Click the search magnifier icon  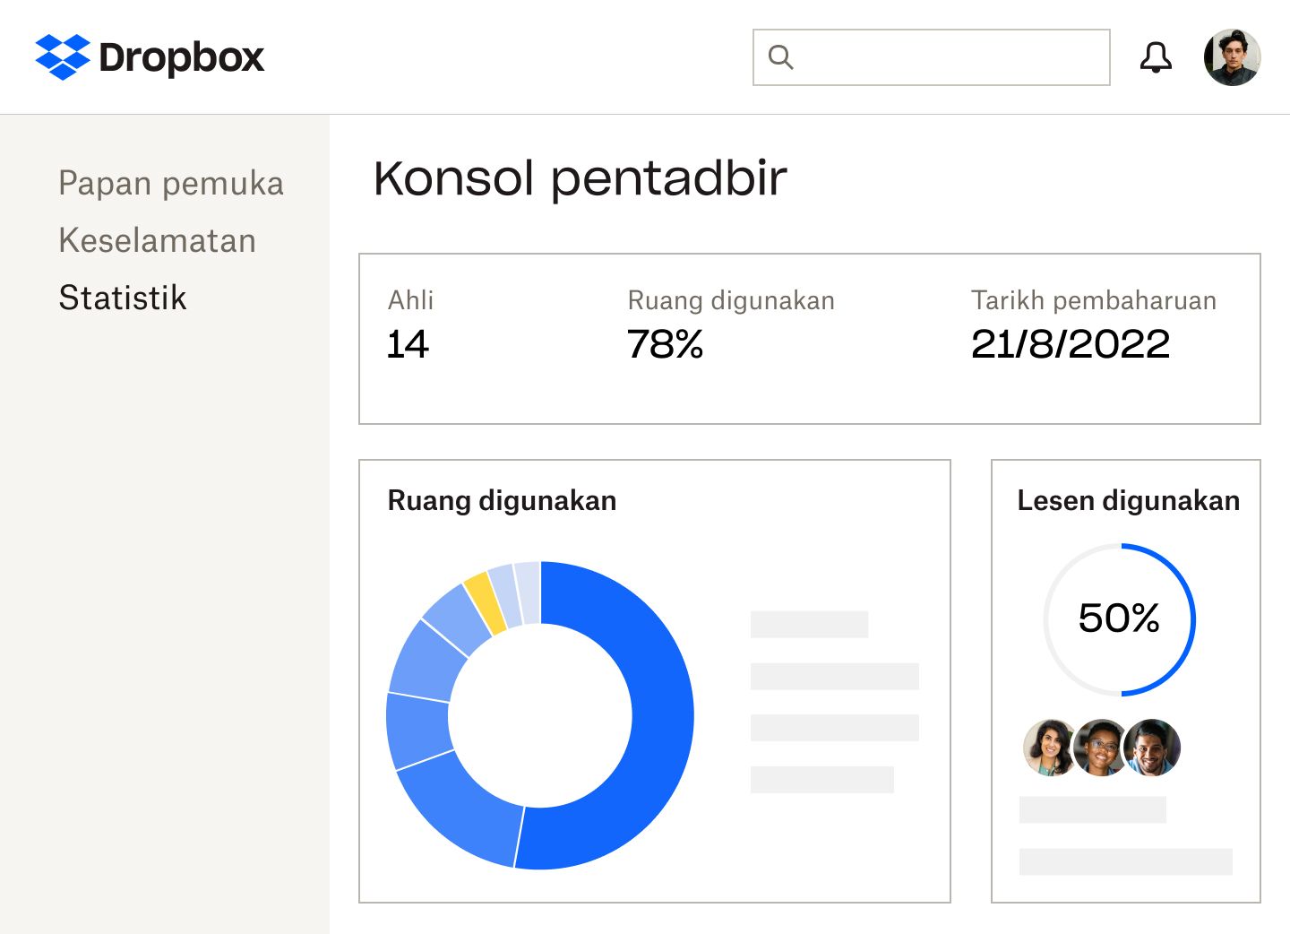781,56
